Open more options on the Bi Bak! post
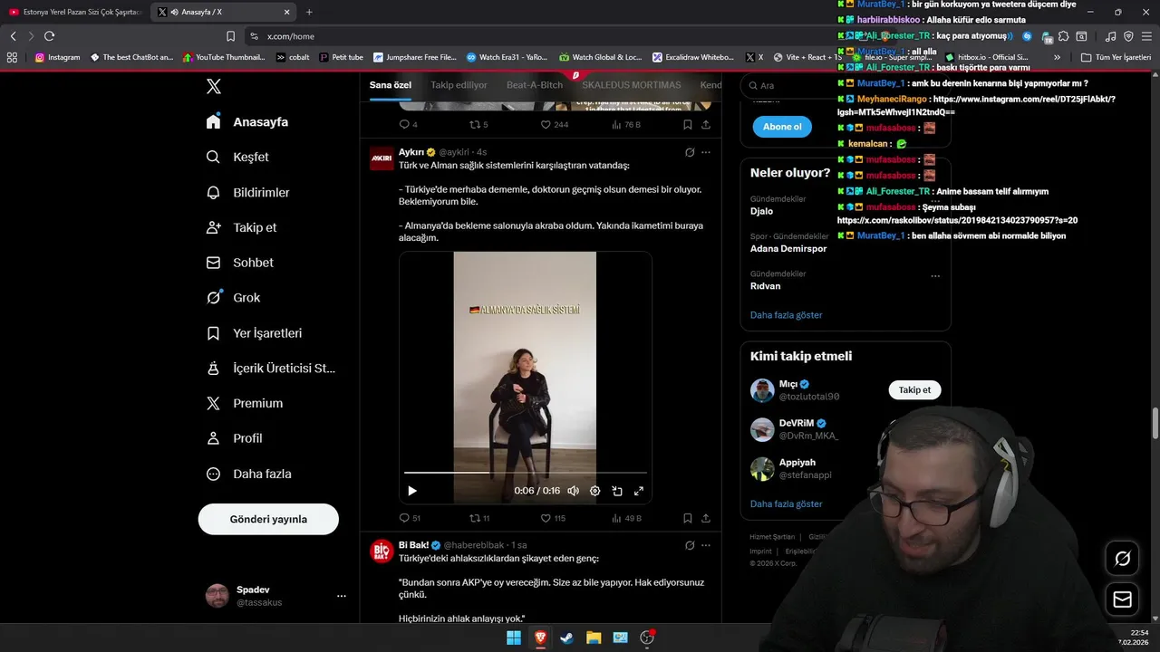Screen dimensions: 1160x652 tap(706, 545)
